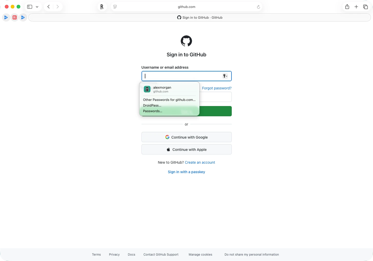Switch to the red RC pinned tab

(15, 17)
